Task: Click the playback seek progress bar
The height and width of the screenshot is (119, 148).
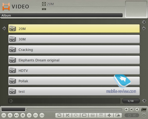Action: pos(74,109)
